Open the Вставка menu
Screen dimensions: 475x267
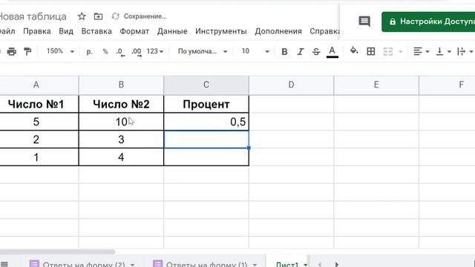click(x=96, y=31)
